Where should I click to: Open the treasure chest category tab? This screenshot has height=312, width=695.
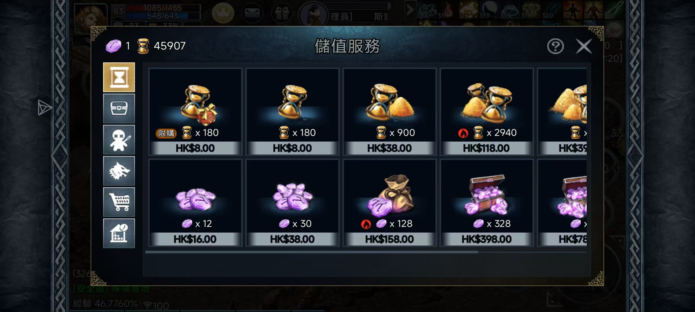119,109
